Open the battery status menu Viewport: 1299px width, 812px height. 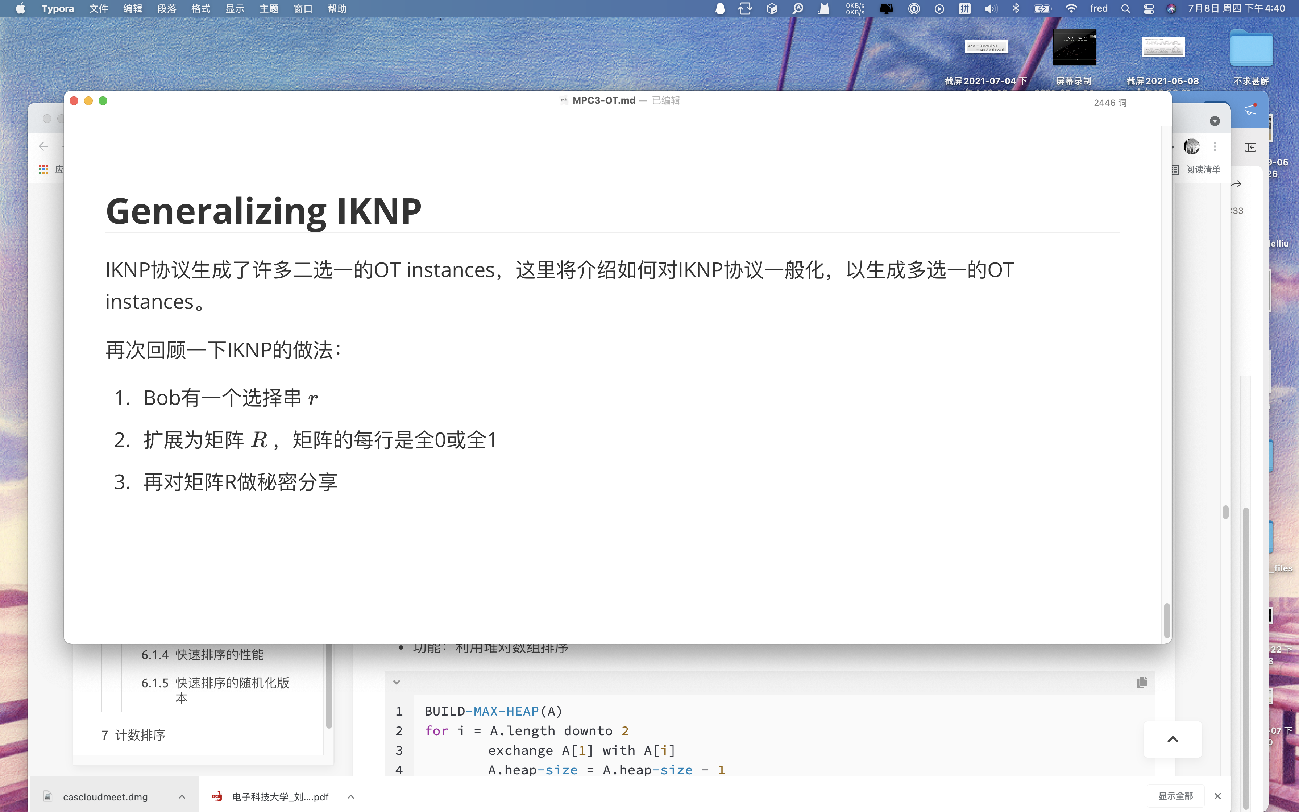(1042, 9)
